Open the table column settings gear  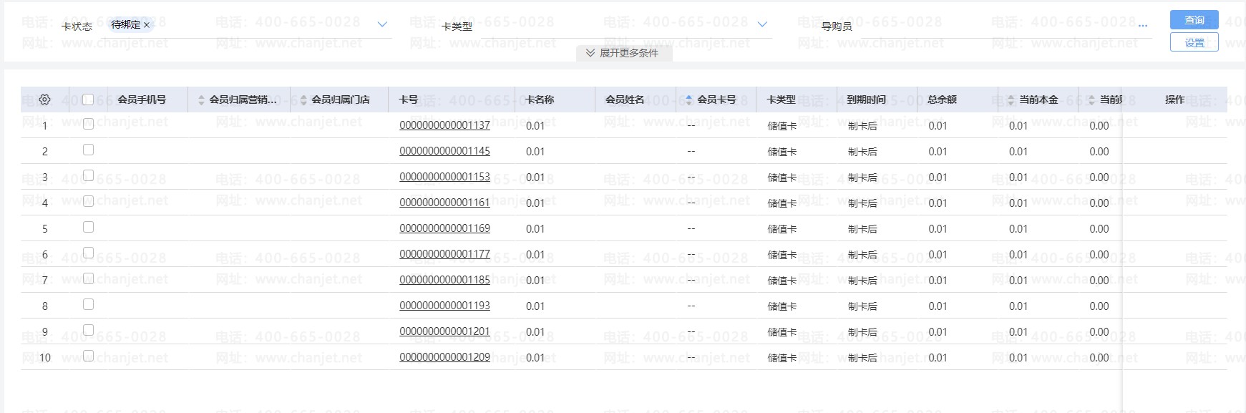(x=44, y=99)
